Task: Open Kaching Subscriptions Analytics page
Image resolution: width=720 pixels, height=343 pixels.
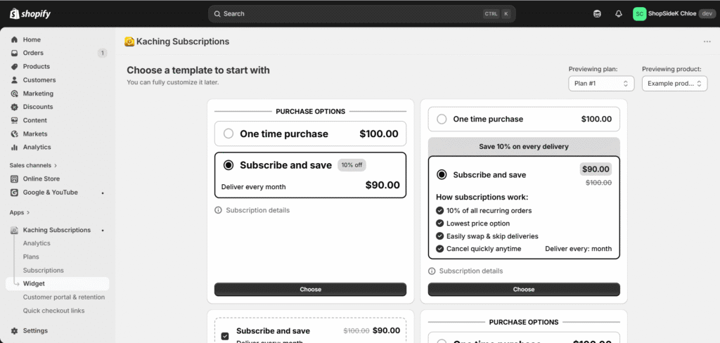Action: click(37, 243)
